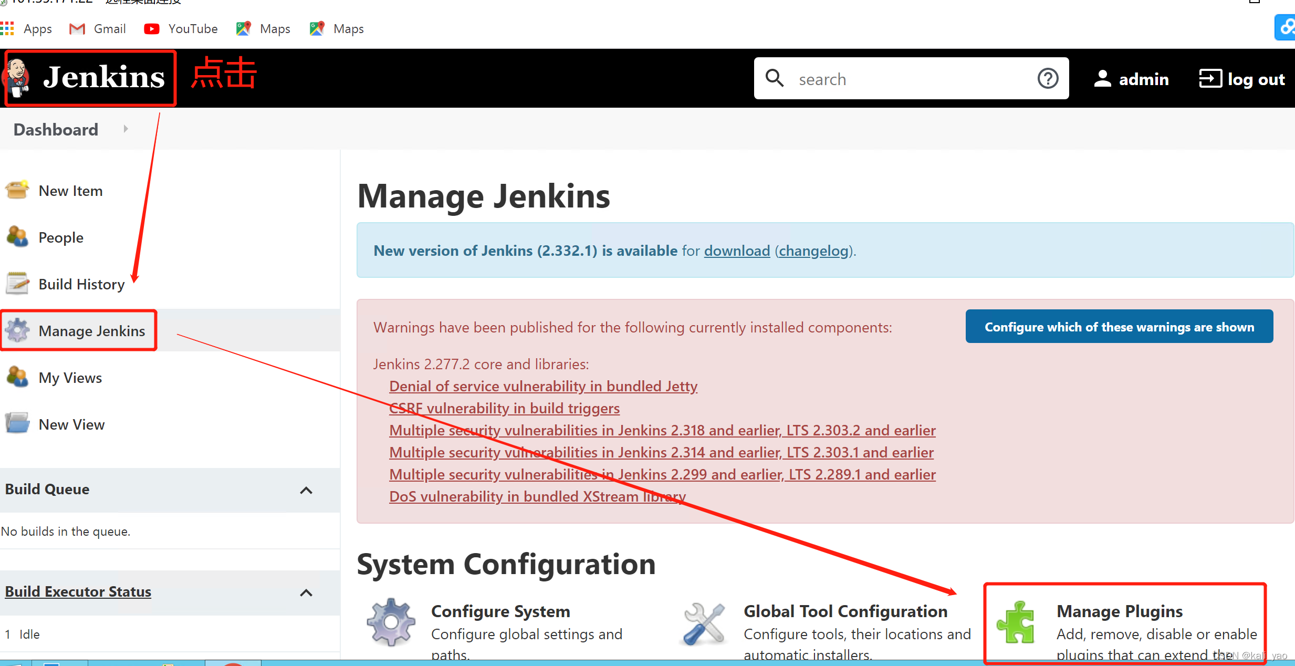Click the 'Jenkins 2.277.2 core and libraries:' text
This screenshot has width=1295, height=666.
(x=481, y=364)
